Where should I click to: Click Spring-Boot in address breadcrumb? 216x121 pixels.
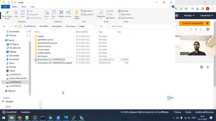tap(57, 26)
